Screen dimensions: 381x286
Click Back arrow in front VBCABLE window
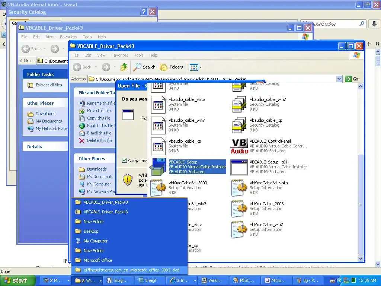pyautogui.click(x=77, y=67)
